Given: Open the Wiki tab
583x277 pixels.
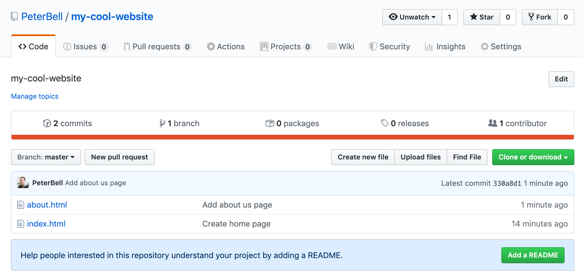Looking at the screenshot, I should (x=341, y=46).
